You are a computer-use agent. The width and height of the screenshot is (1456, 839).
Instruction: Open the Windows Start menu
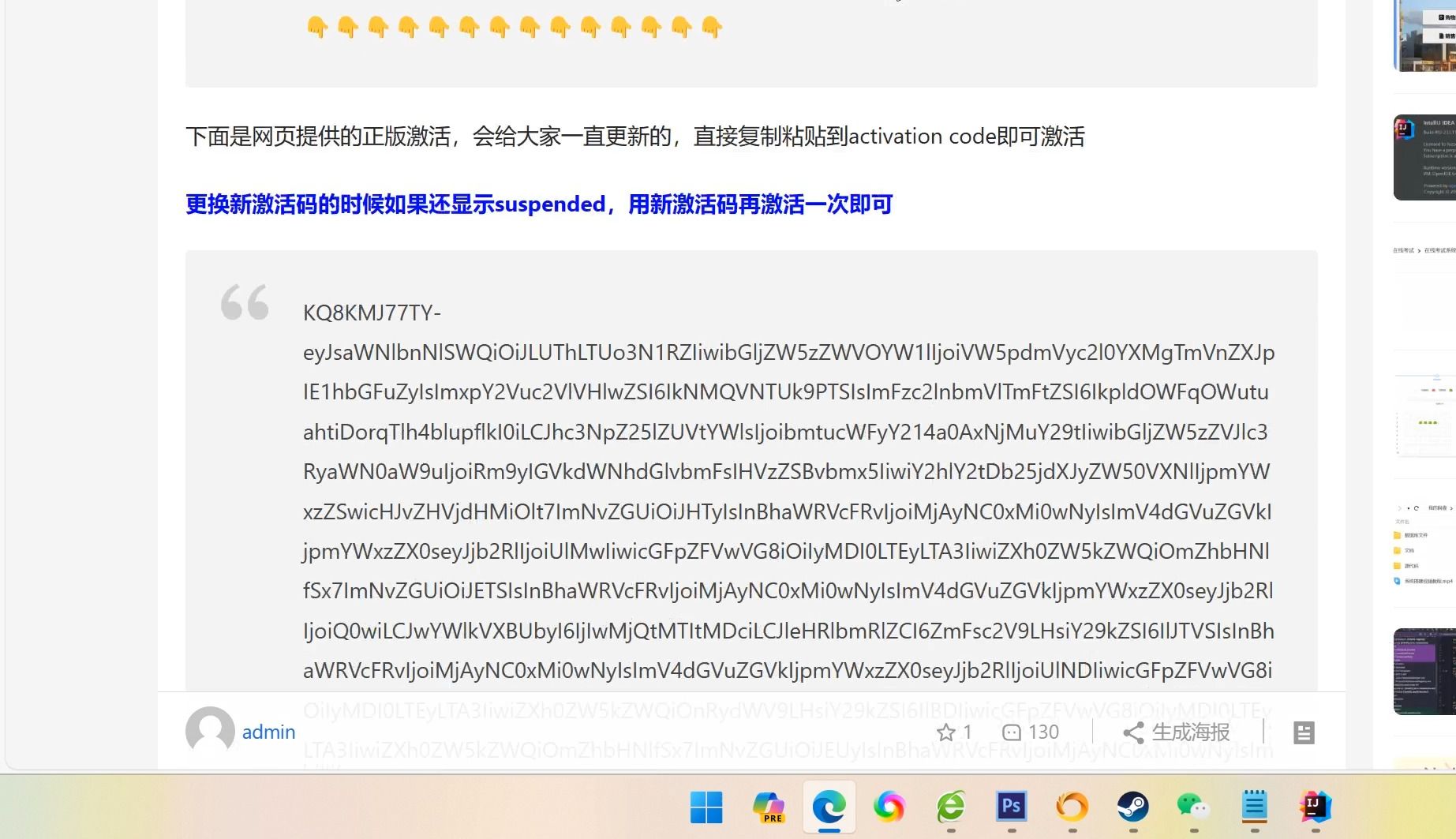pos(707,807)
